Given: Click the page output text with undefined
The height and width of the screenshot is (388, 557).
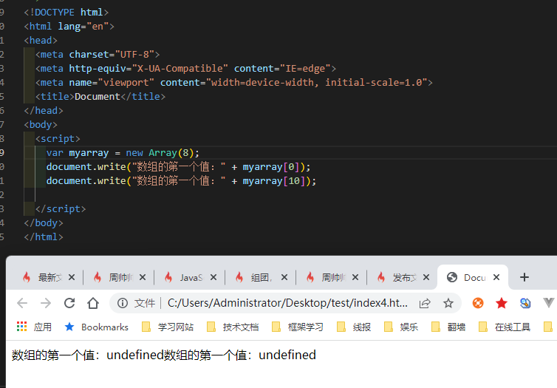Looking at the screenshot, I should pos(164,355).
